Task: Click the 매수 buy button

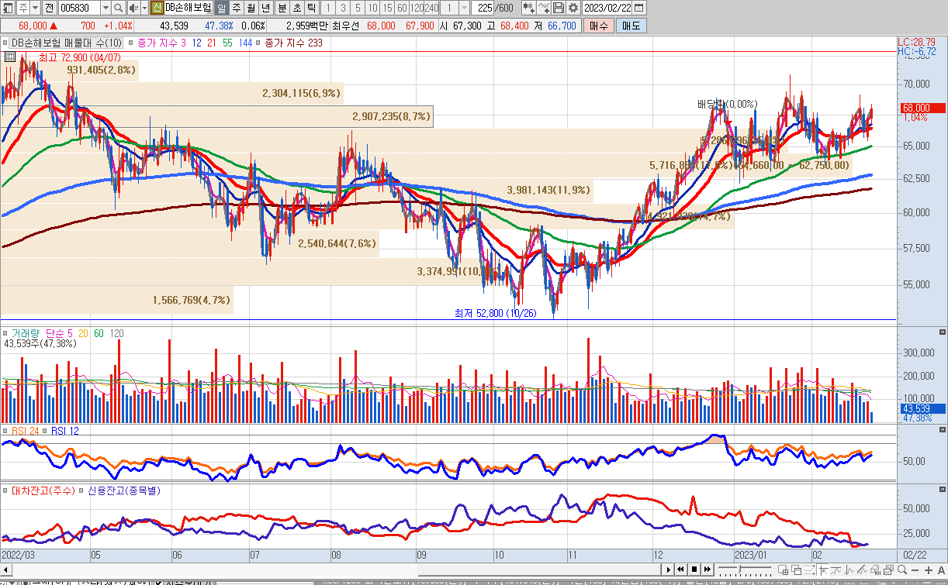Action: click(x=598, y=26)
